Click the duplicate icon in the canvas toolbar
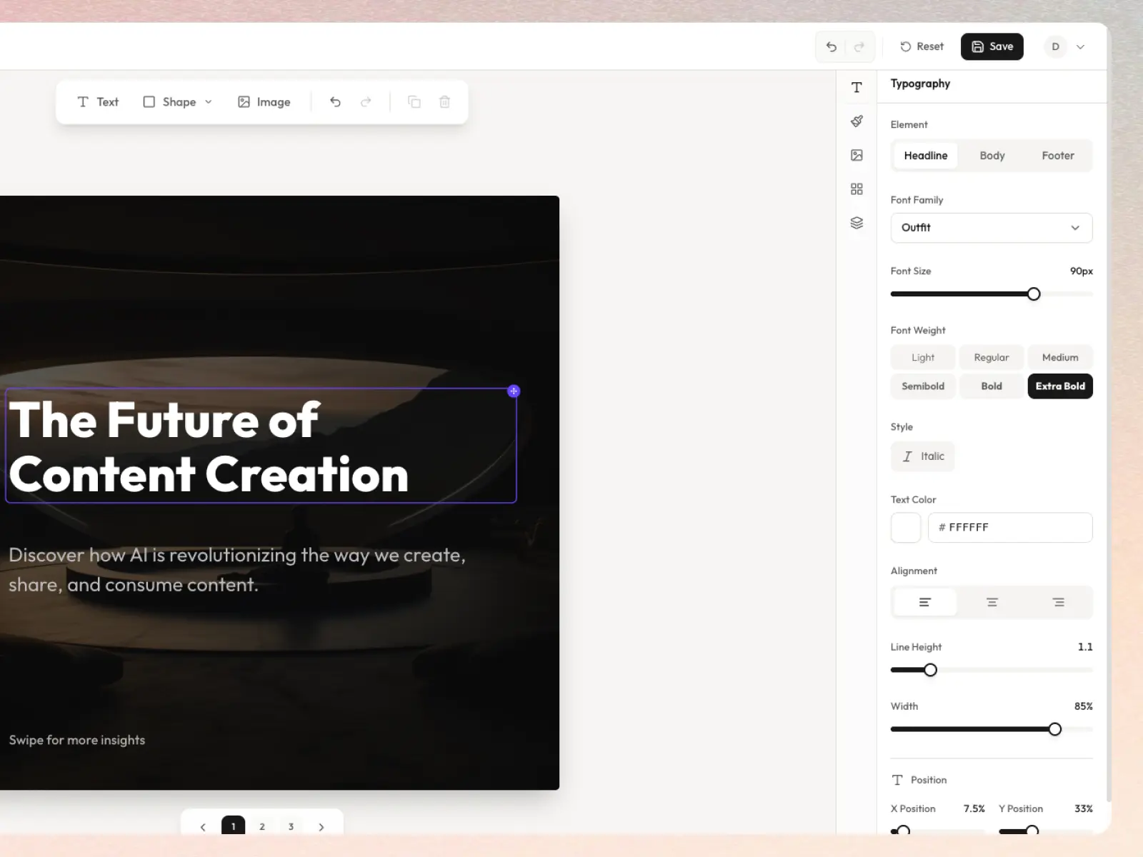1143x857 pixels. 414,101
